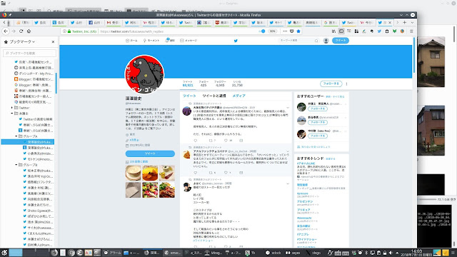The image size is (457, 257).
Task: Open page actions three-dot menu in URL bar
Action: pos(285,31)
